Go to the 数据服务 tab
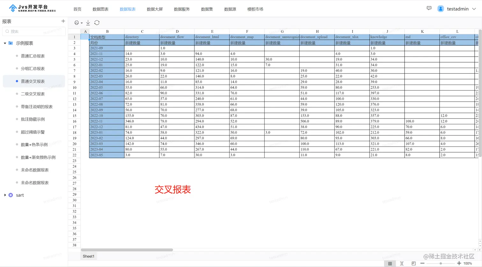 (182, 9)
